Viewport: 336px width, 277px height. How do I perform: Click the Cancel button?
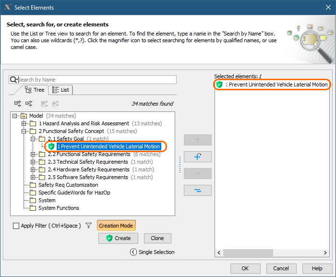(x=281, y=268)
